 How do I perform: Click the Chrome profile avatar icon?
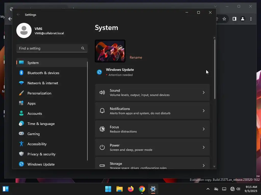(x=243, y=19)
